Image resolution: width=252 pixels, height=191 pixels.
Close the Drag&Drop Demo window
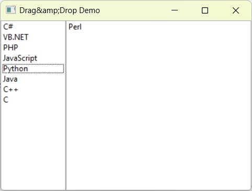point(236,10)
